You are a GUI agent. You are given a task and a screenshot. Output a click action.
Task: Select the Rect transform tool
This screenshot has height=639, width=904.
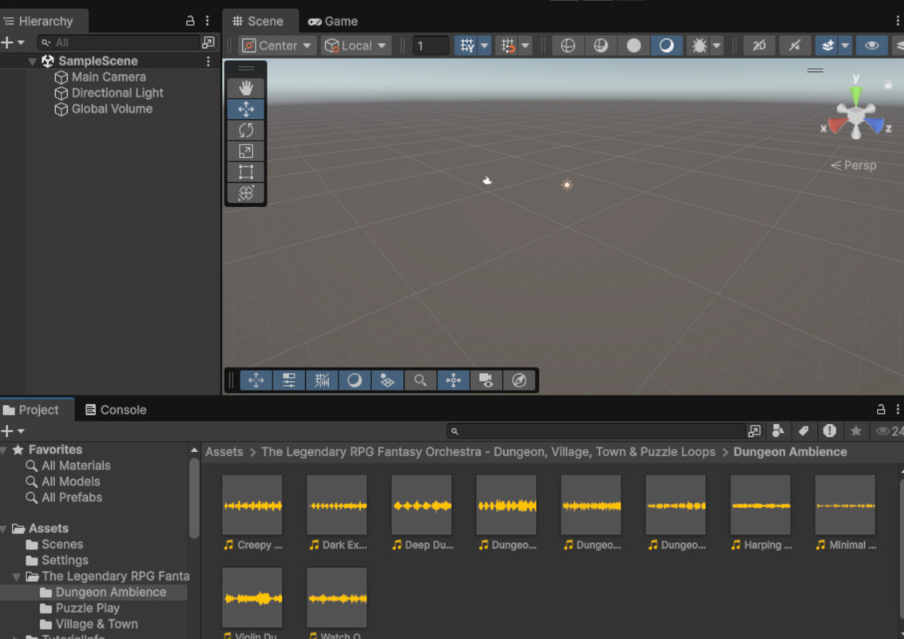246,172
